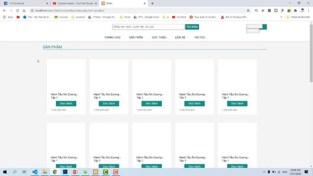Switch to the Facebook tab
Image resolution: width=313 pixels, height=176 pixels.
(25, 3)
